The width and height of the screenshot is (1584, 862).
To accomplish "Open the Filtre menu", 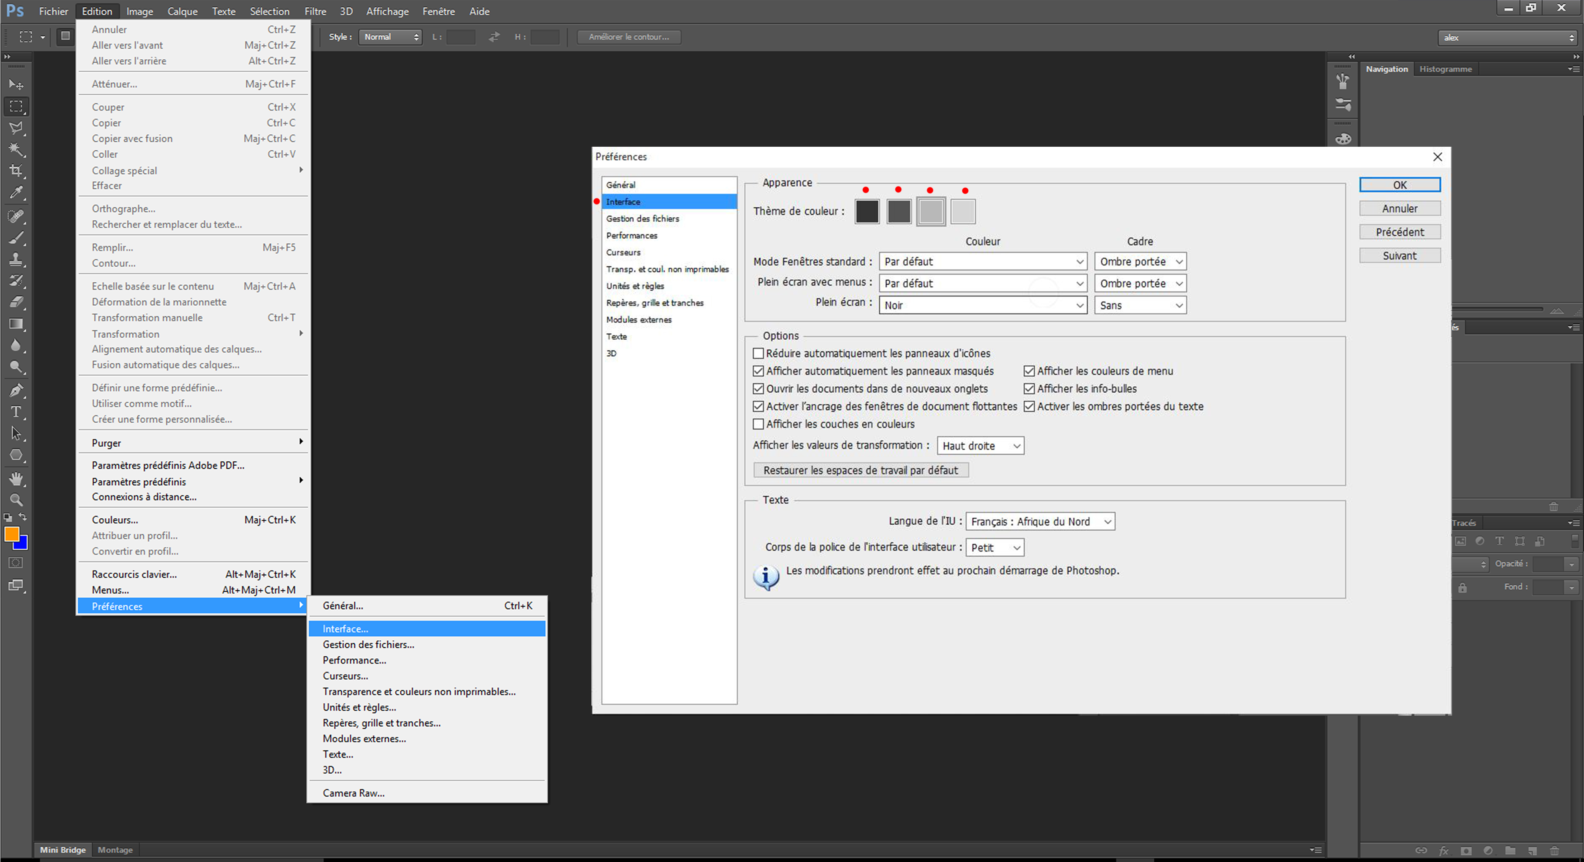I will coord(316,11).
